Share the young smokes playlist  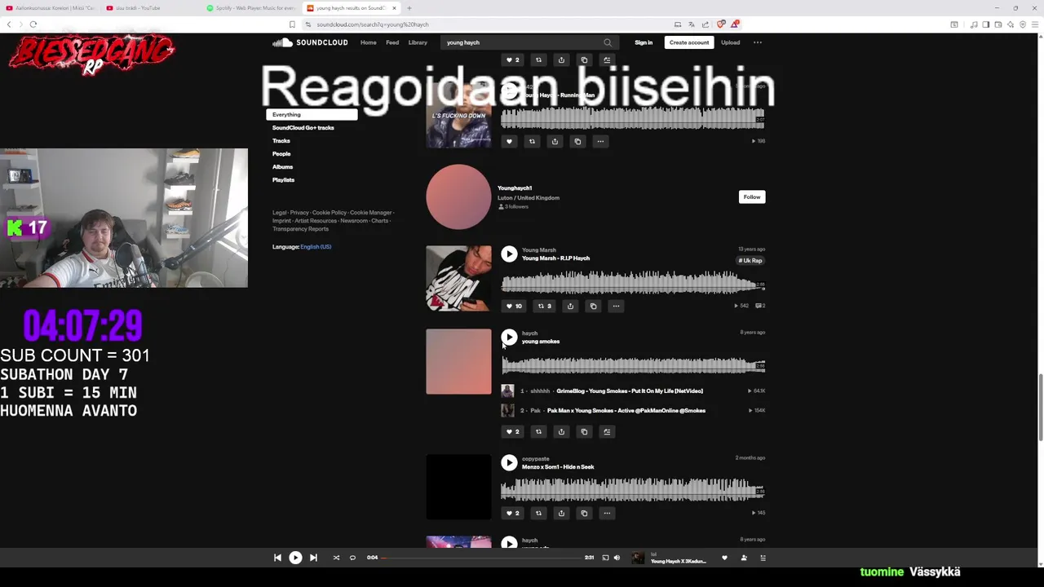coord(561,431)
